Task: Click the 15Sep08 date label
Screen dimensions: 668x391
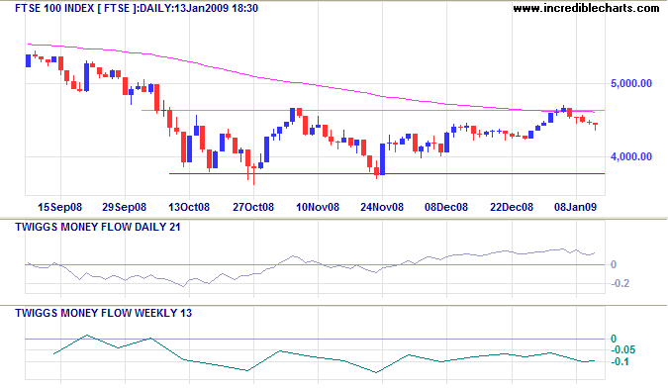Action: coord(59,208)
